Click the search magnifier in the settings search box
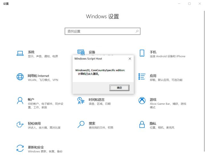 [x=137, y=31]
